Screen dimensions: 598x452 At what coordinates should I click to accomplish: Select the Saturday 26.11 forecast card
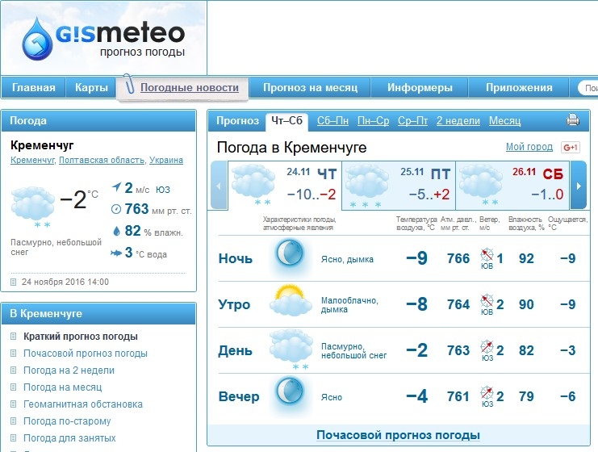(512, 184)
